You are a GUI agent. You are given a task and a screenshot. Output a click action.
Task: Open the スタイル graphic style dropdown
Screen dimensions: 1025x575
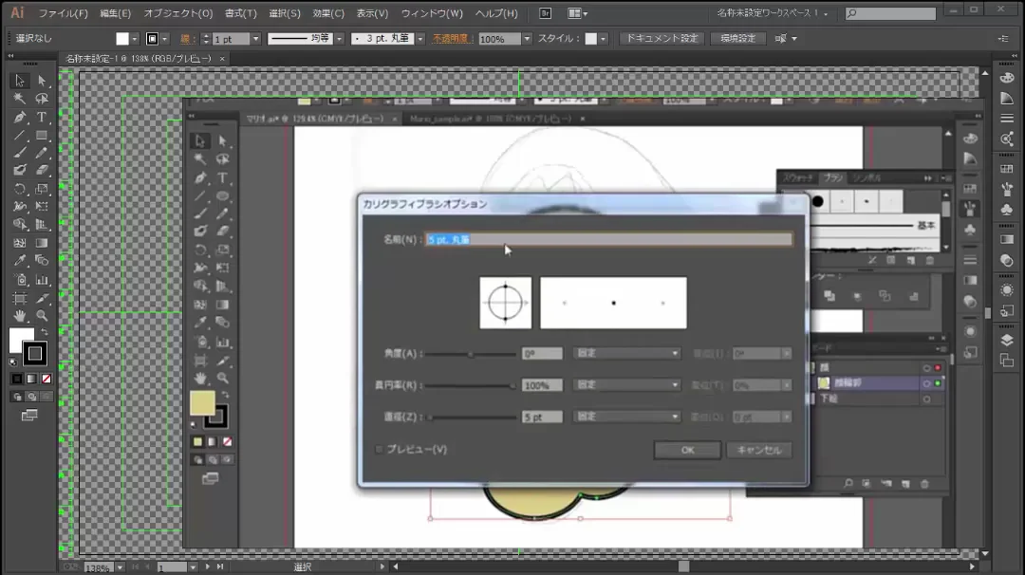tap(603, 39)
